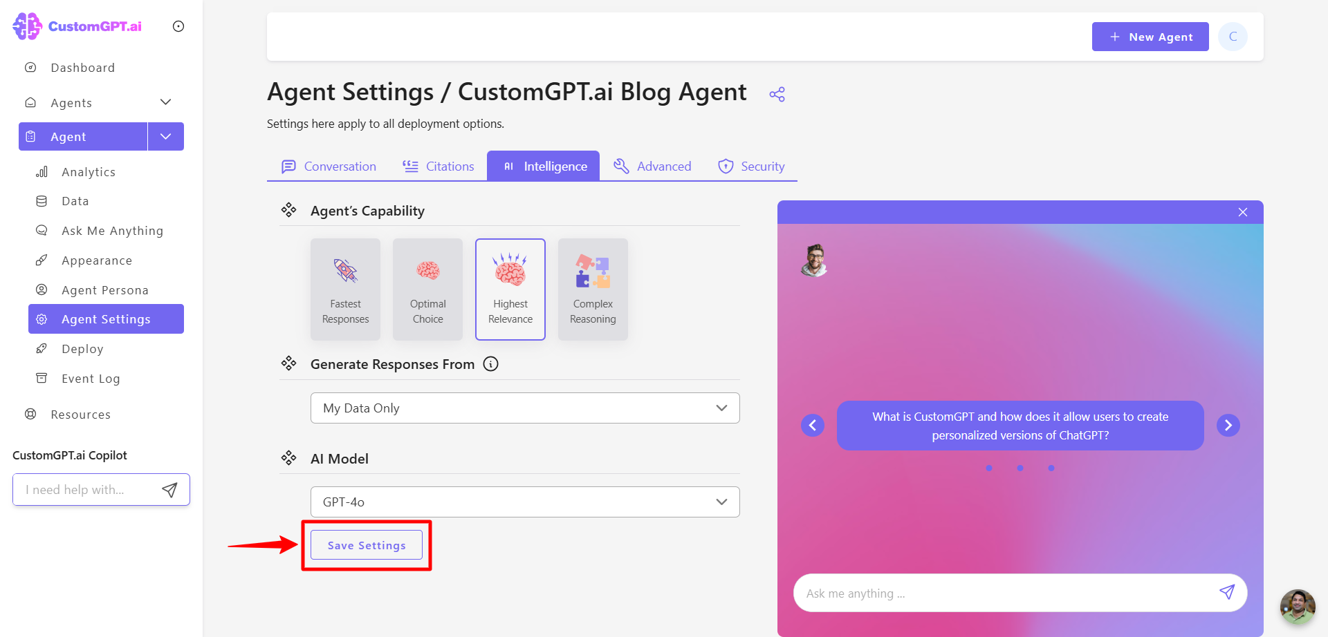Switch to the Advanced tab

pyautogui.click(x=652, y=167)
